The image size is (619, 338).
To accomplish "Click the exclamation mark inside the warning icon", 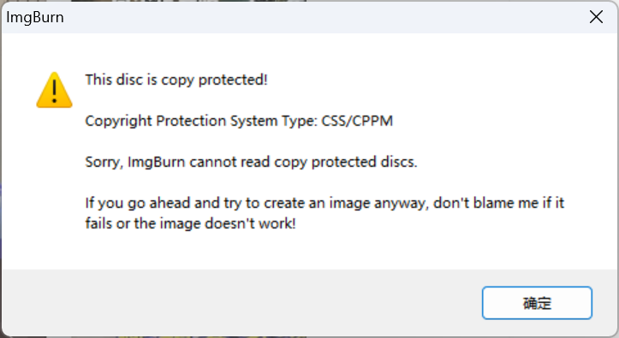I will click(x=55, y=92).
